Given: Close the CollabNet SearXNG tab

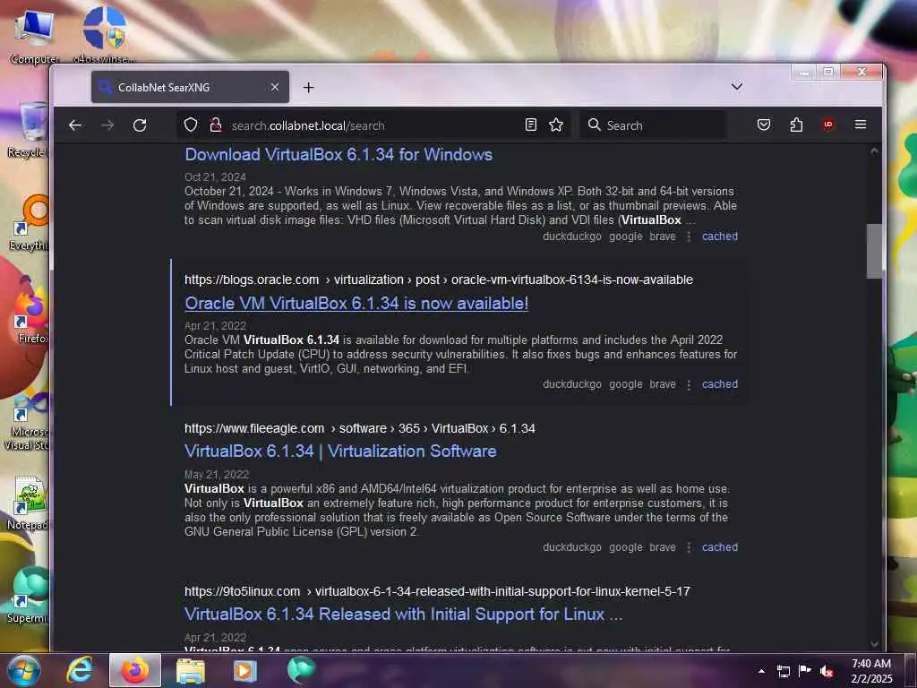Looking at the screenshot, I should tap(274, 87).
